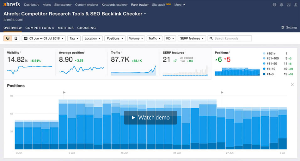Select the Metrics tab
Screen dimensions: 300x161
(x=66, y=28)
